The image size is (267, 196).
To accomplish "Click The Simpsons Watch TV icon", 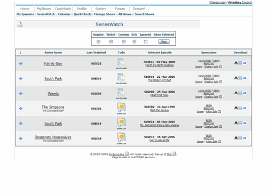I will (x=121, y=109).
